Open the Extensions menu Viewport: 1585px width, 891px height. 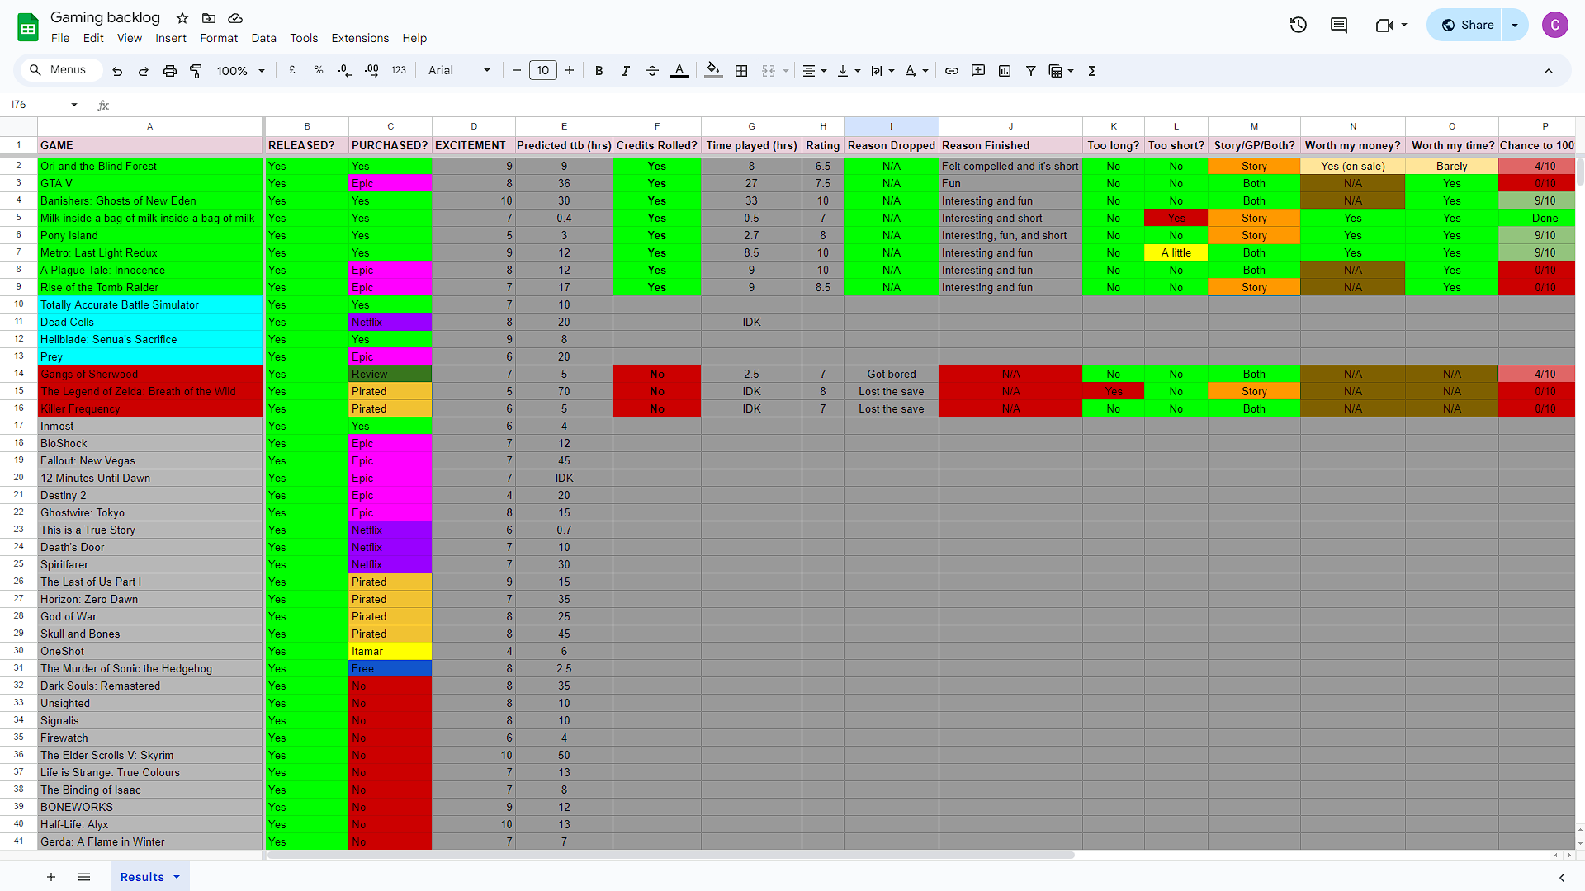(x=360, y=38)
